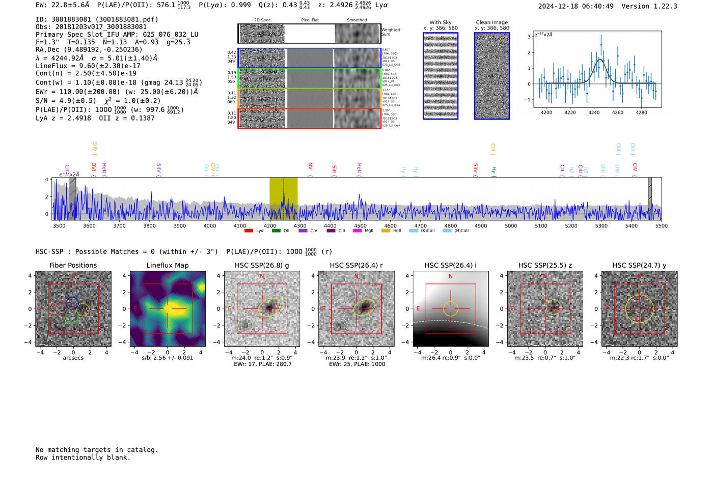This screenshot has width=713, height=485.
Task: Click the 'm:22.3 rc:1.7" s:0.0"' caption
Action: pyautogui.click(x=640, y=358)
